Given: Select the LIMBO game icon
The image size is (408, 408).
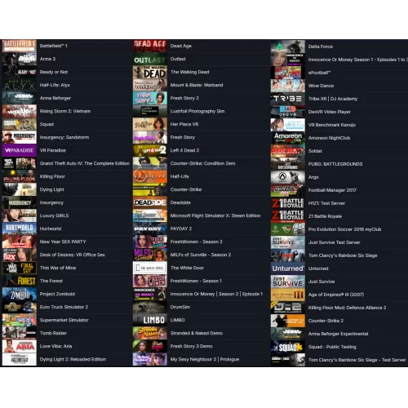Looking at the screenshot, I should (150, 320).
